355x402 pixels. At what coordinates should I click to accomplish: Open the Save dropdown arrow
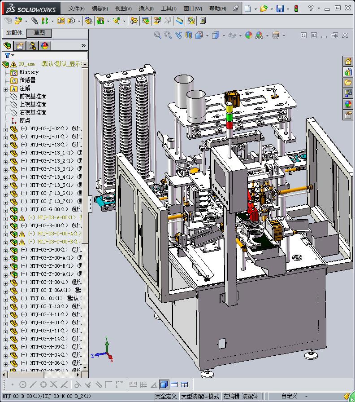pyautogui.click(x=288, y=9)
